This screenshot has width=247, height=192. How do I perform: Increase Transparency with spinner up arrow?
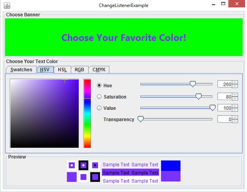click(235, 117)
